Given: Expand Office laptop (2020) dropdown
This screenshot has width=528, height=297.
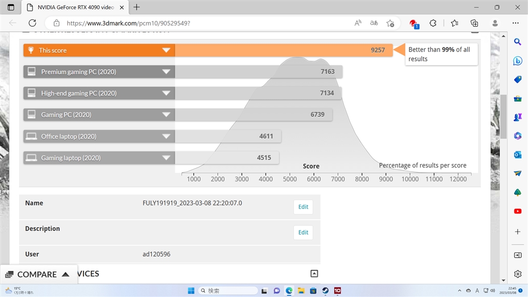Looking at the screenshot, I should (166, 136).
